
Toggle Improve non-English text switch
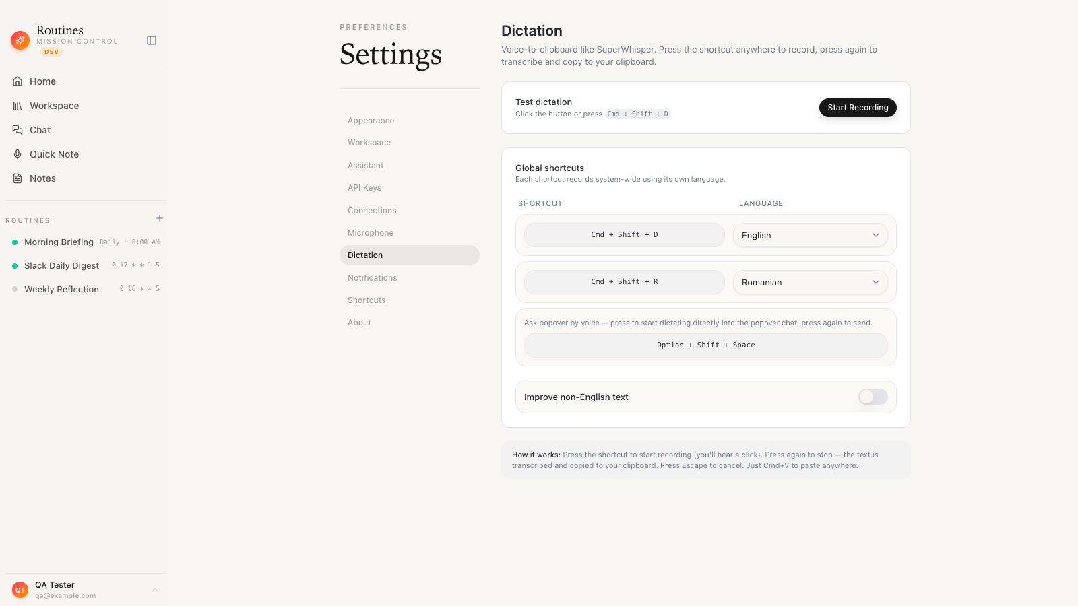coord(873,397)
